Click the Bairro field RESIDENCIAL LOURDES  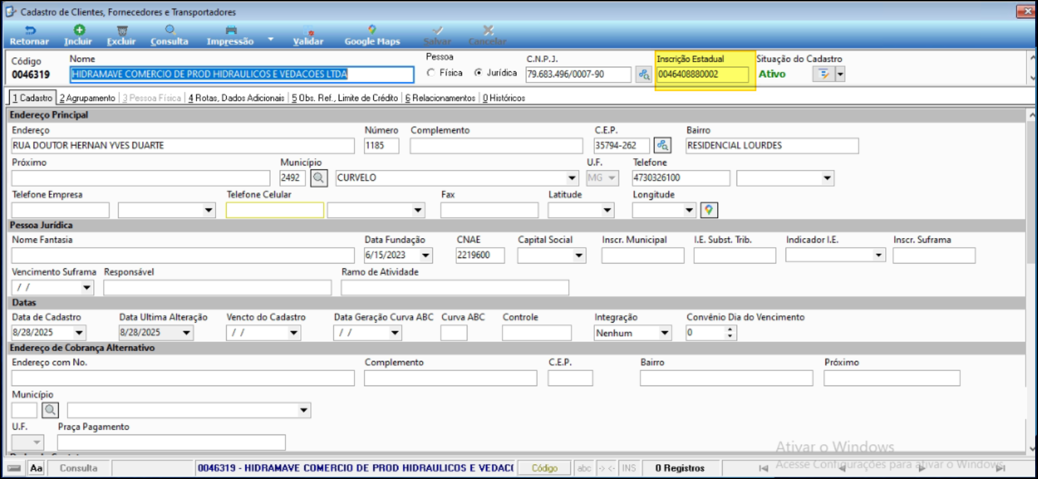click(x=772, y=146)
